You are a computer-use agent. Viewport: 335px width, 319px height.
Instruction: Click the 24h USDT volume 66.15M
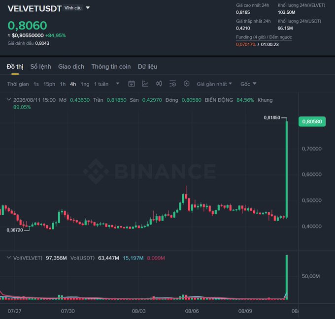pos(285,28)
